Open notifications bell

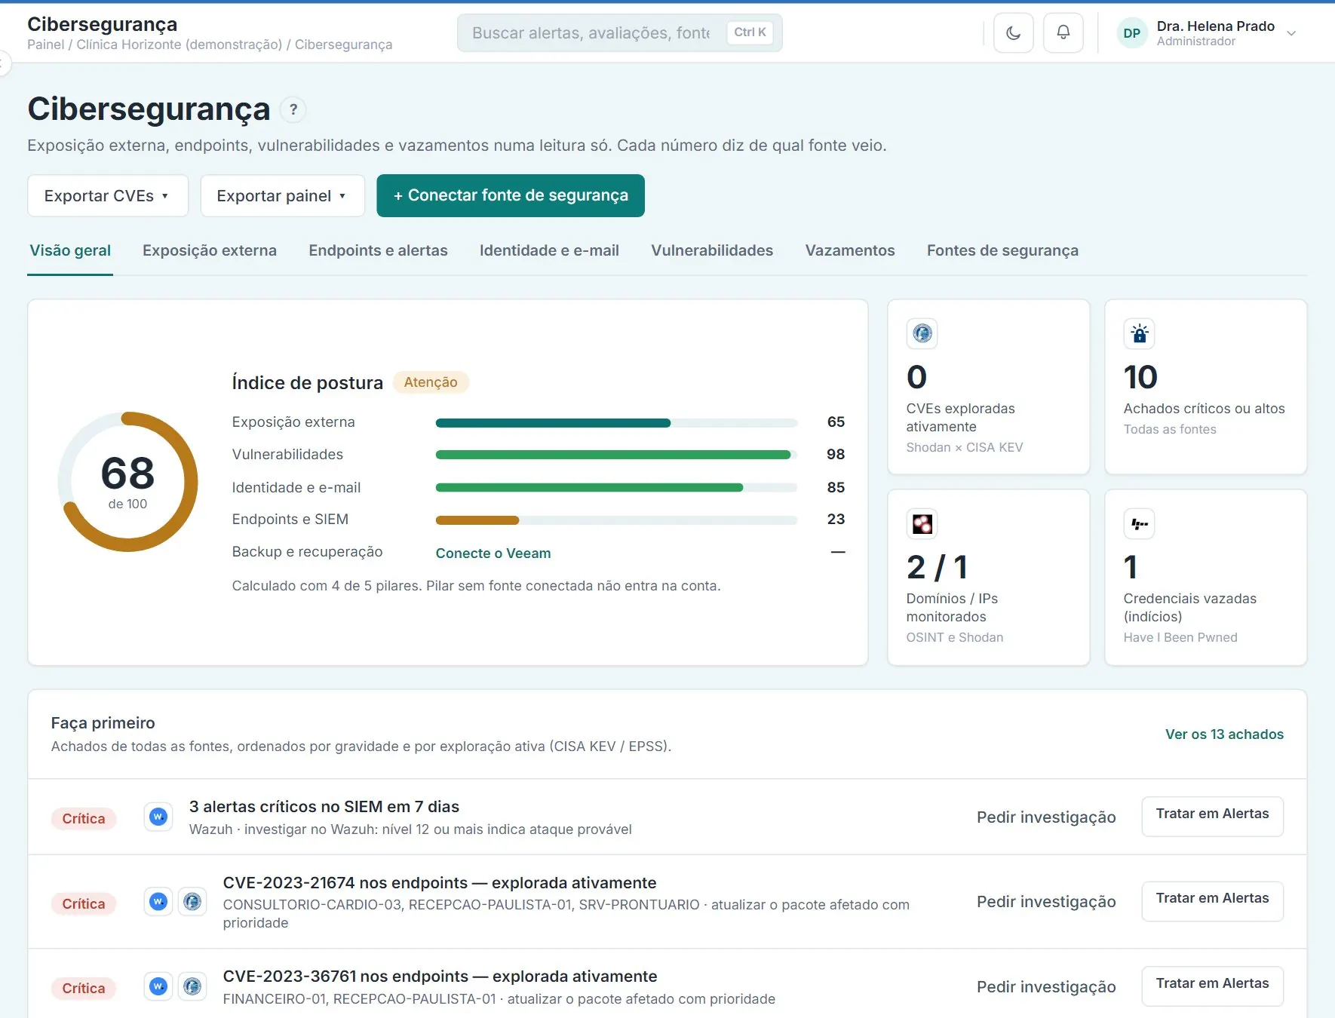pyautogui.click(x=1063, y=33)
